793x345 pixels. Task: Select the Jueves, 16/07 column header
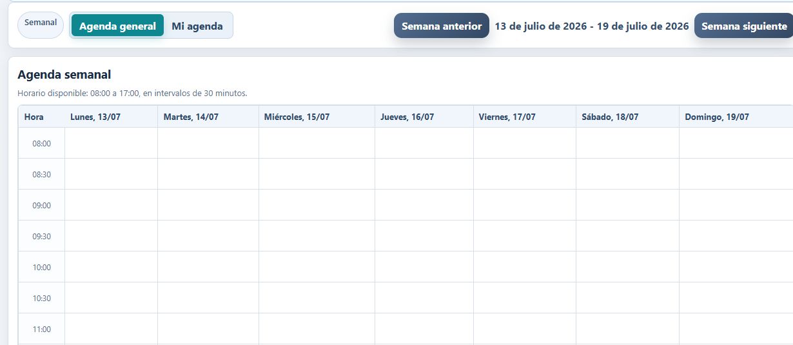coord(424,117)
